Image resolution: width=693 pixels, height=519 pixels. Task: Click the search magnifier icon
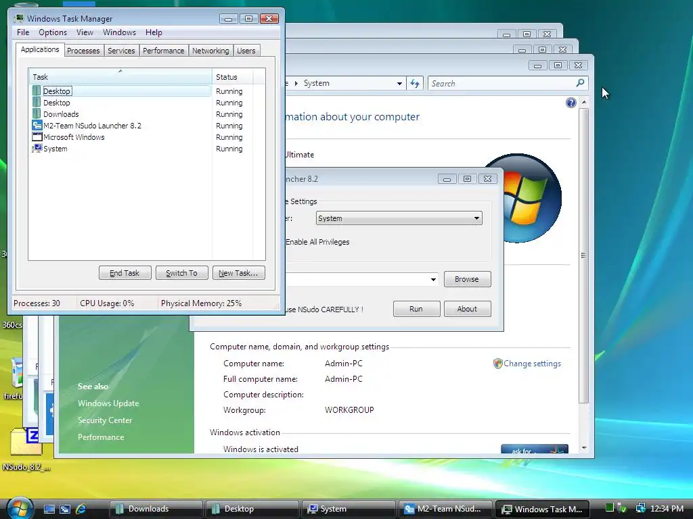[x=580, y=83]
